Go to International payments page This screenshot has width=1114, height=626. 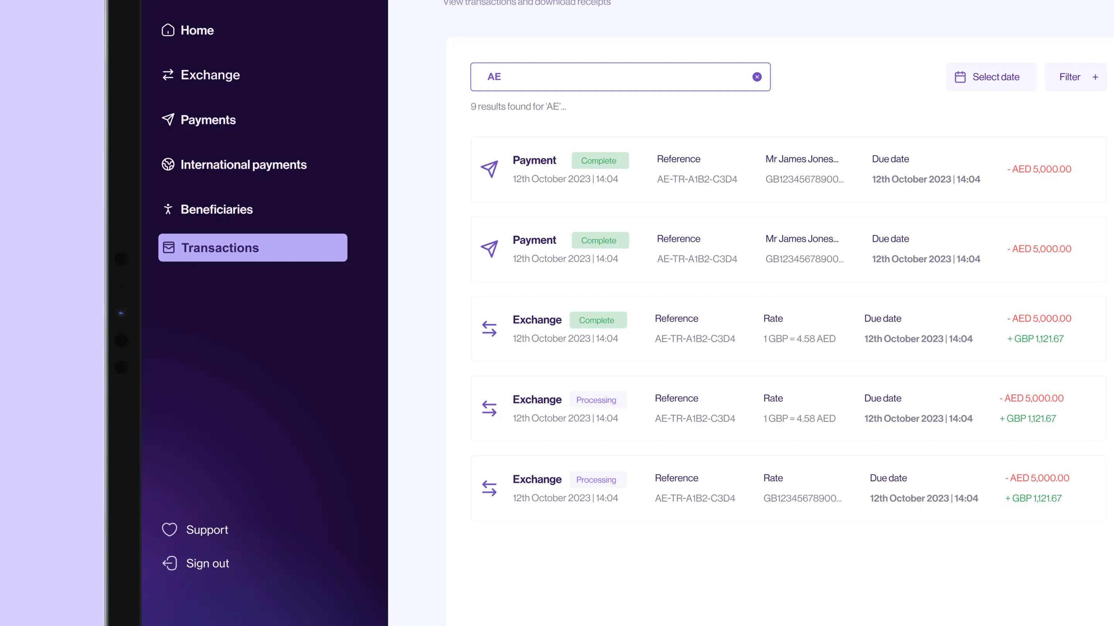[x=243, y=165]
